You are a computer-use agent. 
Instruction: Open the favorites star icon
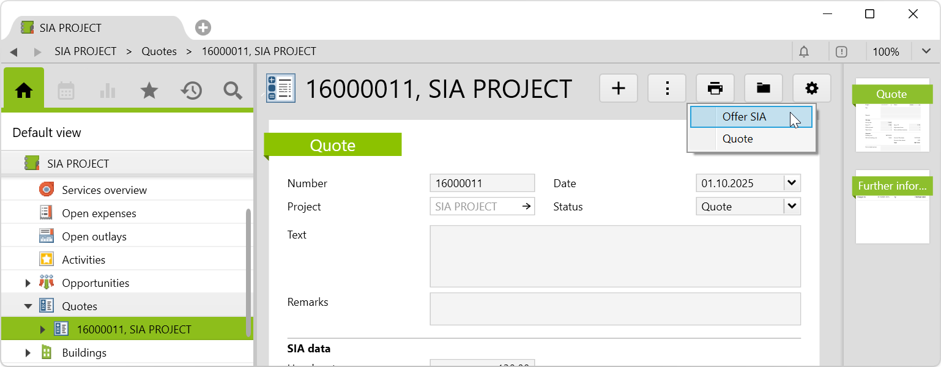click(149, 91)
